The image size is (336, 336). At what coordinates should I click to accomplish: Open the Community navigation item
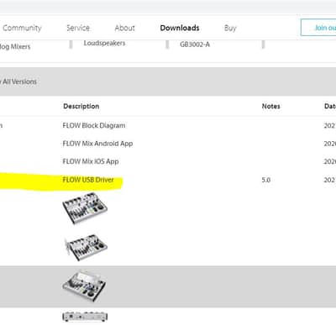22,28
